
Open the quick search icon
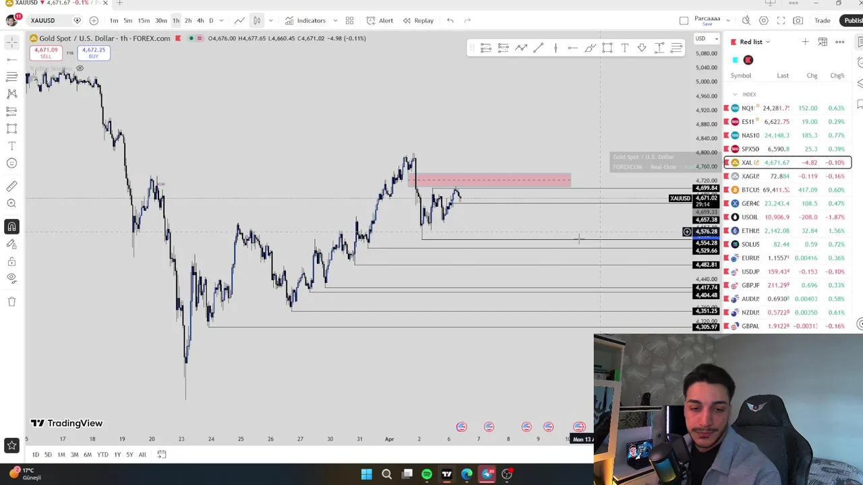point(746,20)
